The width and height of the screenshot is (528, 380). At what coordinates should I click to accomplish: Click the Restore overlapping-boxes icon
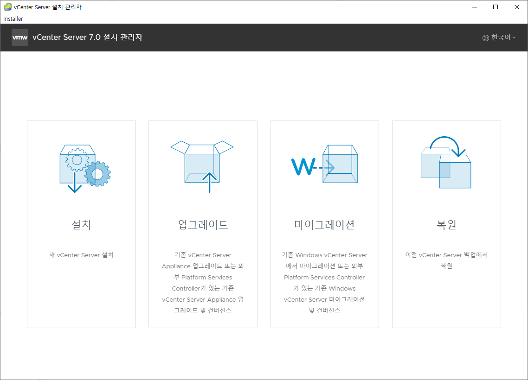click(x=446, y=162)
